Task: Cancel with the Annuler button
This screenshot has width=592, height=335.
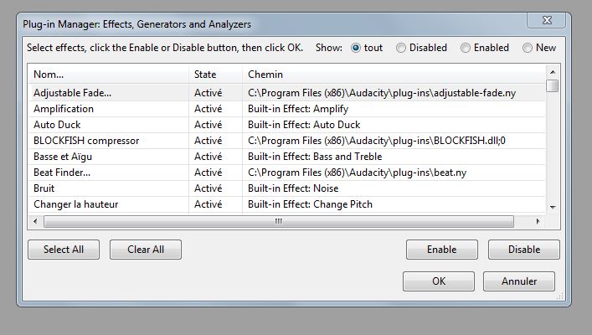Action: click(519, 281)
